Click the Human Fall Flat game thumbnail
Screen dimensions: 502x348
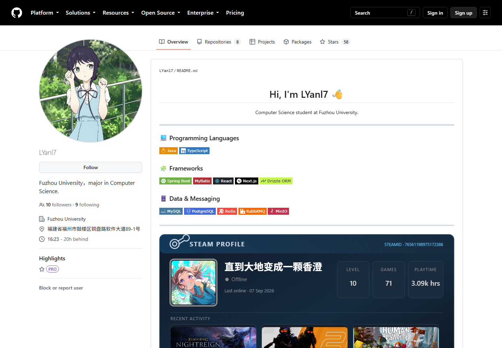click(396, 337)
